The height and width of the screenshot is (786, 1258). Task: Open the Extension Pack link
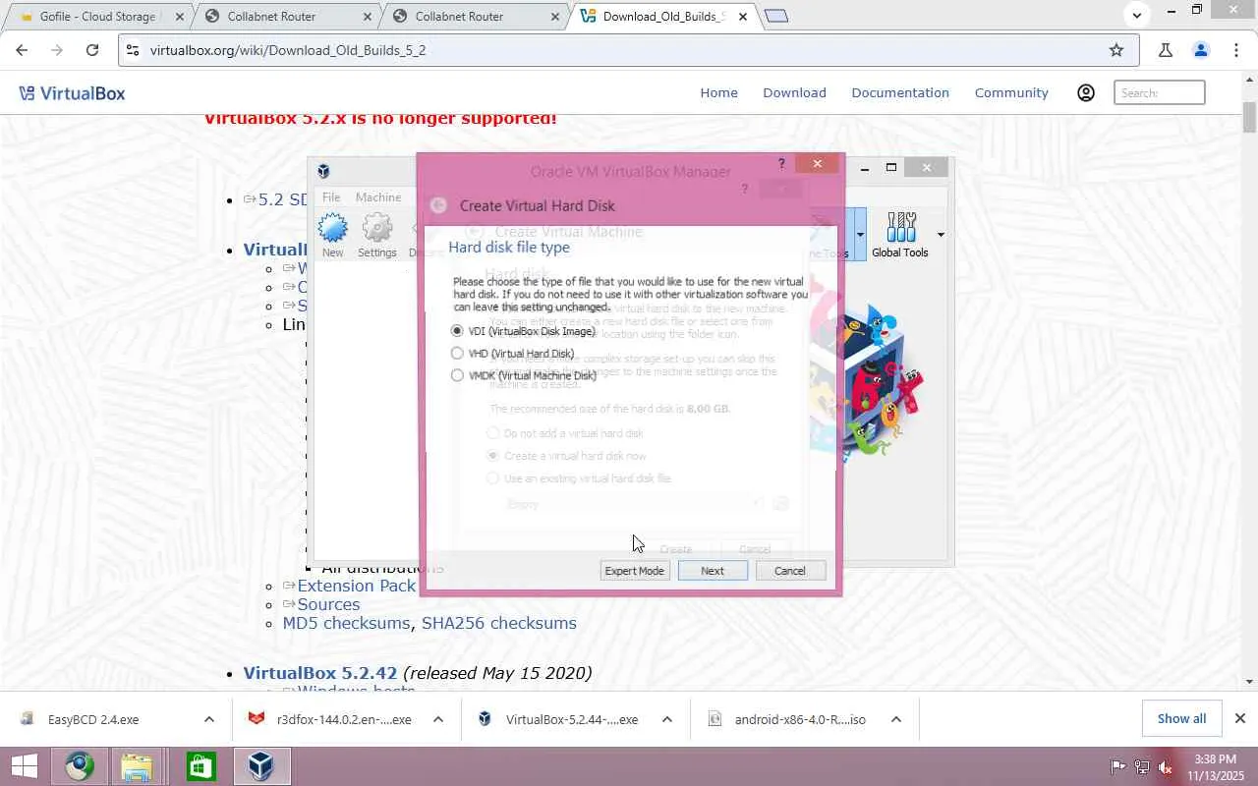click(x=357, y=586)
